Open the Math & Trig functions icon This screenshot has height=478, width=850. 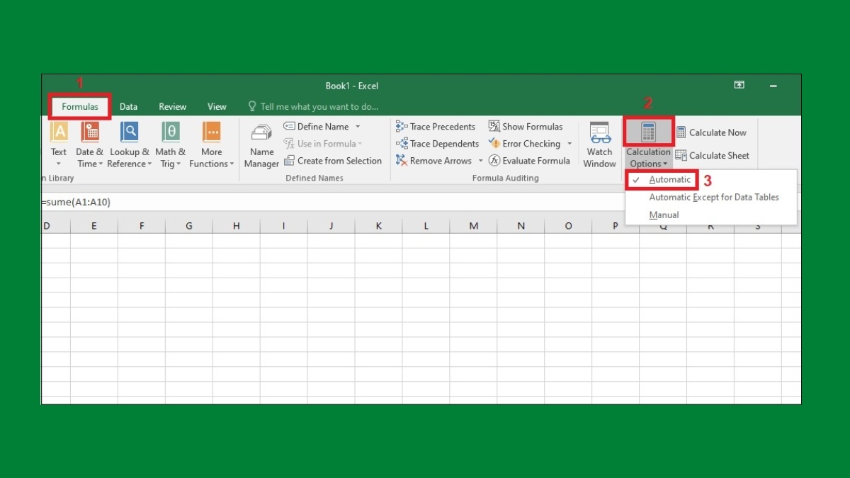coord(171,132)
